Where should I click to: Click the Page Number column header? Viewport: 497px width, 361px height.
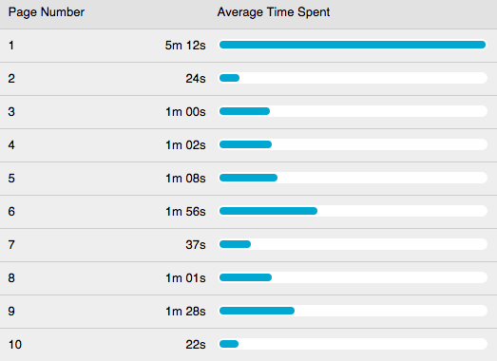[x=47, y=12]
